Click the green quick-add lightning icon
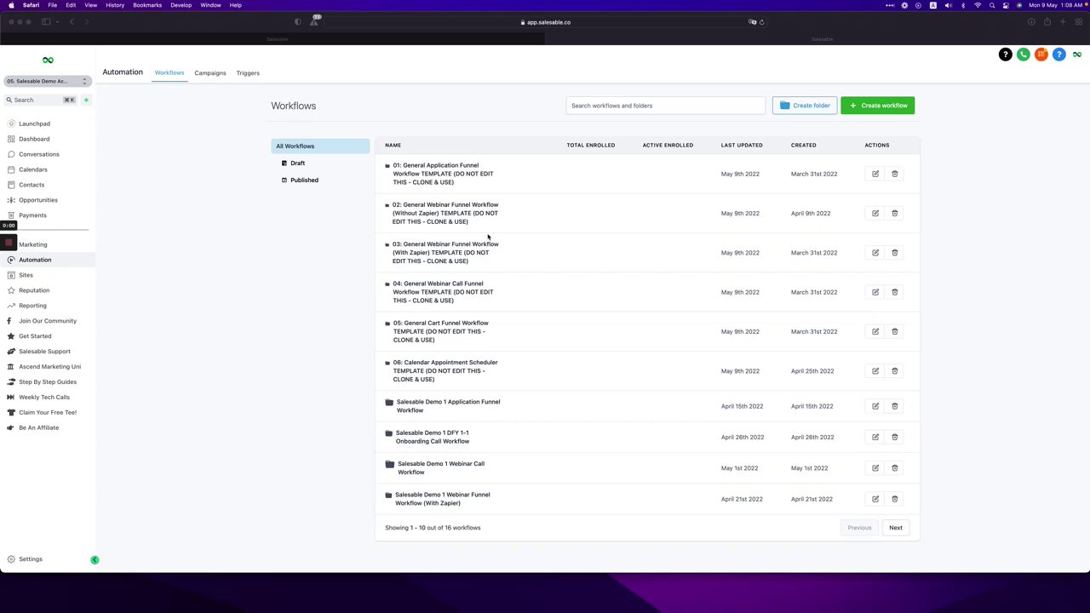 [86, 100]
